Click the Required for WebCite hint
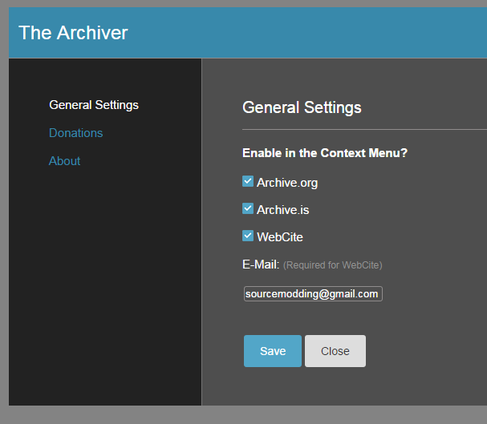The width and height of the screenshot is (487, 424). click(x=333, y=265)
